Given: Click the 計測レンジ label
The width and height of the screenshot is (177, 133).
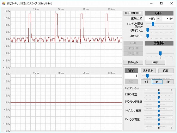Looking at the screenshot, I should pyautogui.click(x=137, y=19).
